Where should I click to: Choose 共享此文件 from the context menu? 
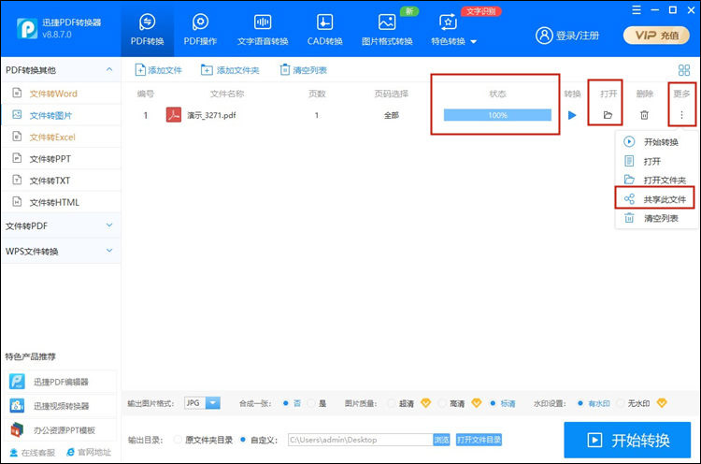pos(655,199)
